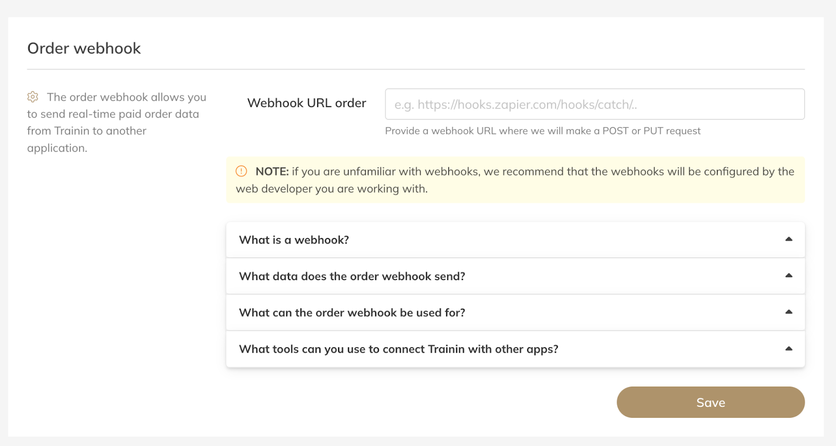The height and width of the screenshot is (446, 836).
Task: Expand the "What is a webhook?" section
Action: pos(294,240)
